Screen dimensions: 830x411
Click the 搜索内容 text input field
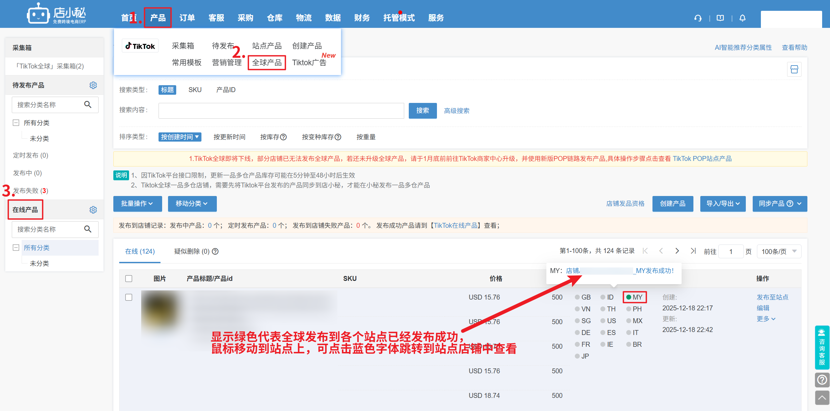coord(281,111)
